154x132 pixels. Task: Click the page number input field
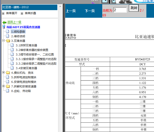pos(120,10)
